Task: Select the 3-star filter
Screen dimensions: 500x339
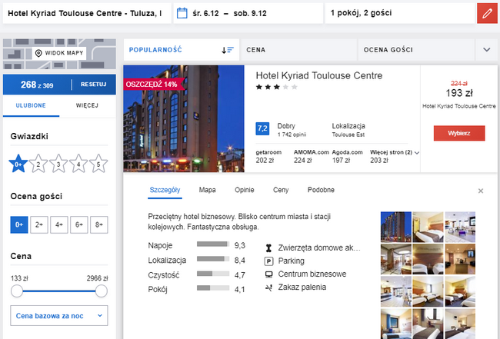Action: (58, 164)
